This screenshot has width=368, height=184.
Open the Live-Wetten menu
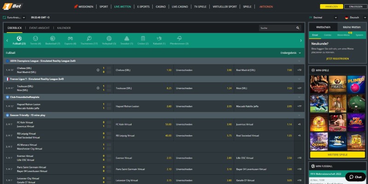[122, 7]
